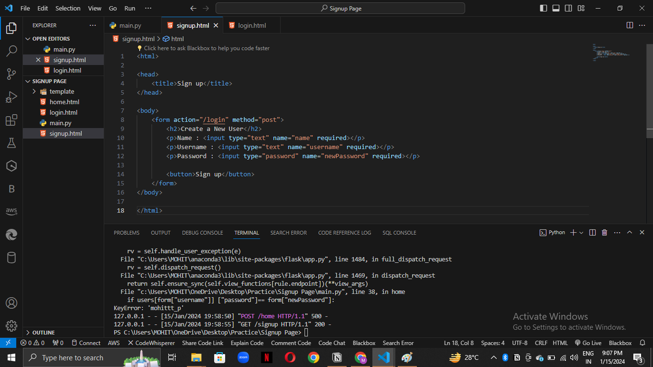Open the hidden menus ellipsis in menu bar
Viewport: 653px width, 367px height.
(x=148, y=8)
